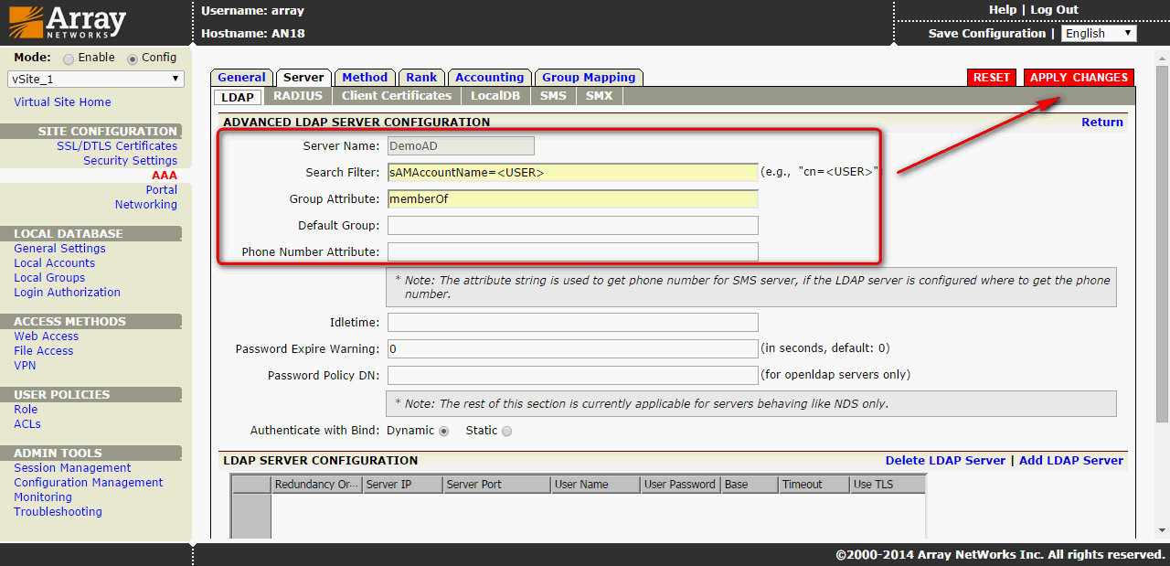
Task: Switch to the Group Mapping tab
Action: (588, 78)
